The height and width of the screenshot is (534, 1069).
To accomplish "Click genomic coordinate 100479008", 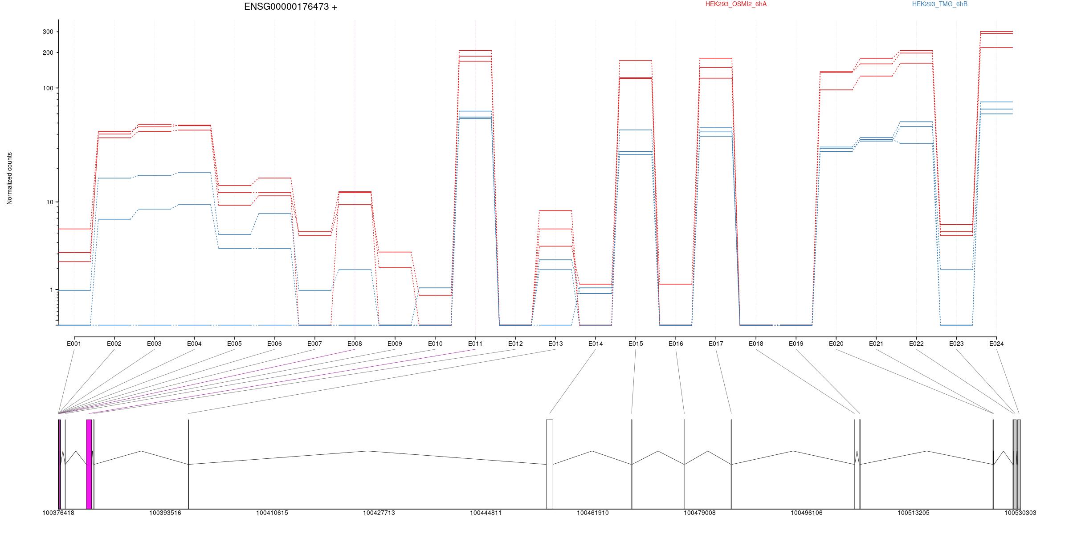I will pos(700,513).
